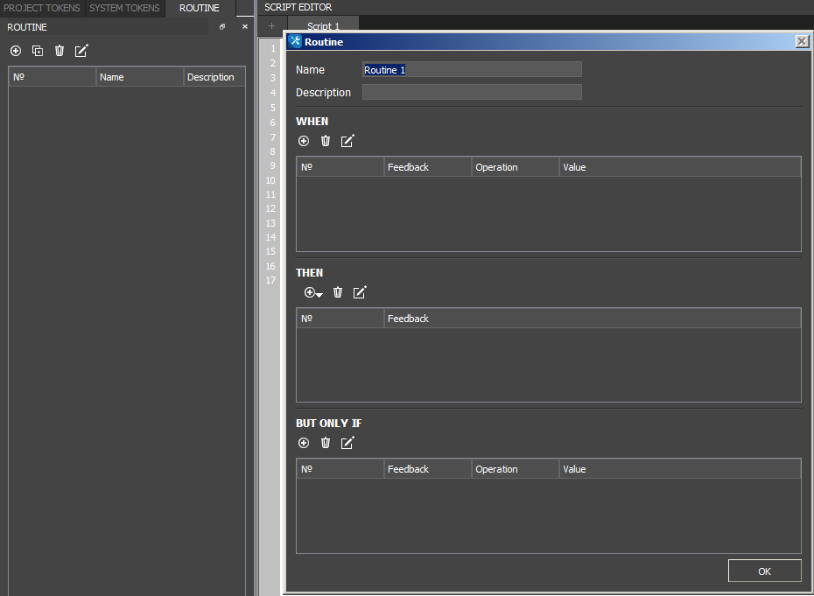
Task: Add a new routine in Routine panel
Action: [x=16, y=51]
